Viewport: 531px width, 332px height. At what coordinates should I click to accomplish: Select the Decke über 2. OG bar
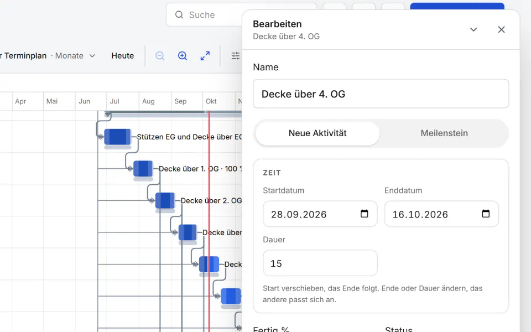[x=165, y=200]
